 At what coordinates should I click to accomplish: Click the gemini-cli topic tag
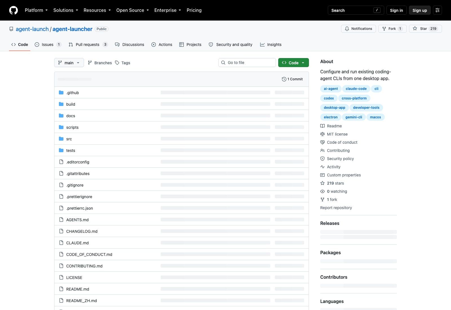[x=354, y=117]
